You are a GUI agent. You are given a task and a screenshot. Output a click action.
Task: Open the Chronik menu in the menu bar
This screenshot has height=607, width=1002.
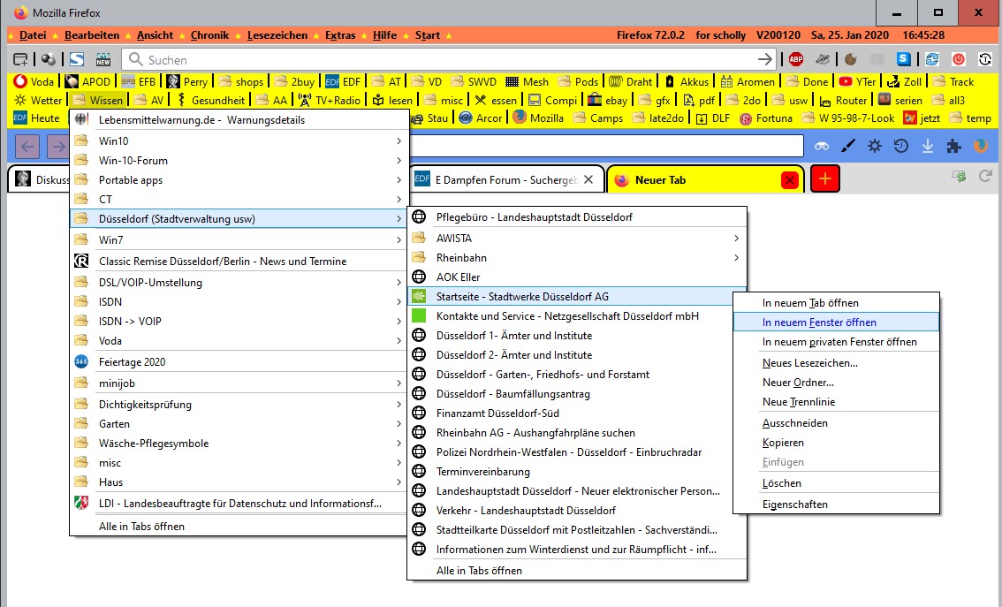[x=209, y=35]
